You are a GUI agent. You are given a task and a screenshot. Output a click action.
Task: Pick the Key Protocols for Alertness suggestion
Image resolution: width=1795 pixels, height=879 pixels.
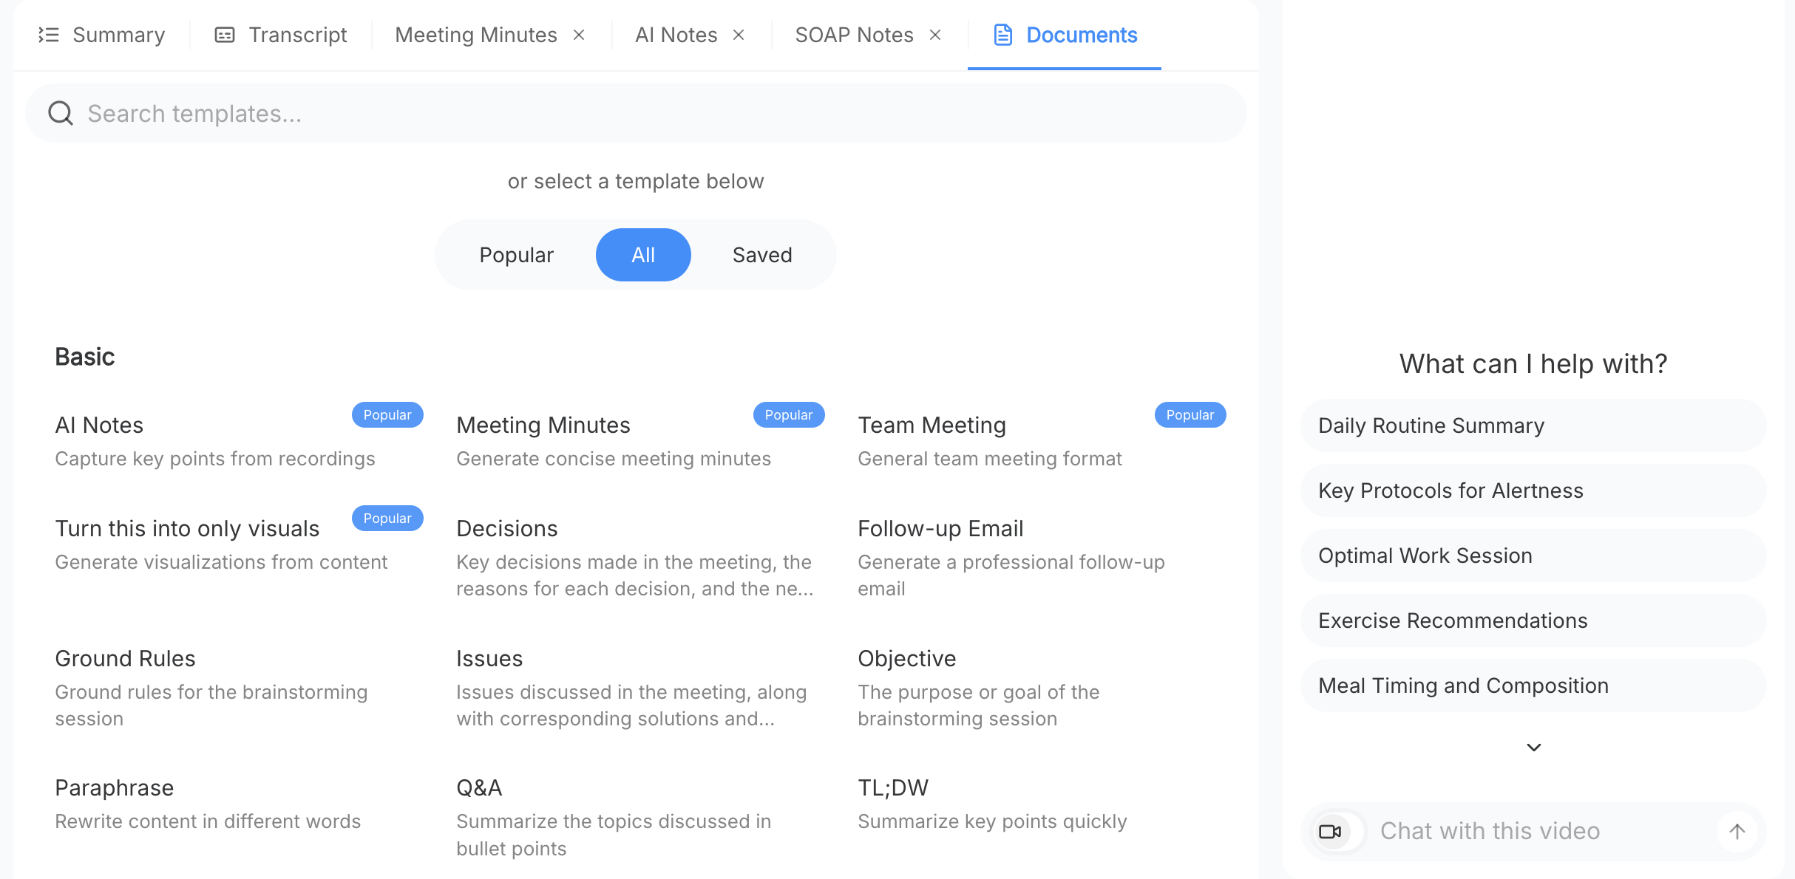(x=1533, y=490)
